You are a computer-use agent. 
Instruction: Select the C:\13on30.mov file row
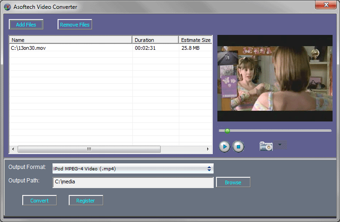click(111, 48)
